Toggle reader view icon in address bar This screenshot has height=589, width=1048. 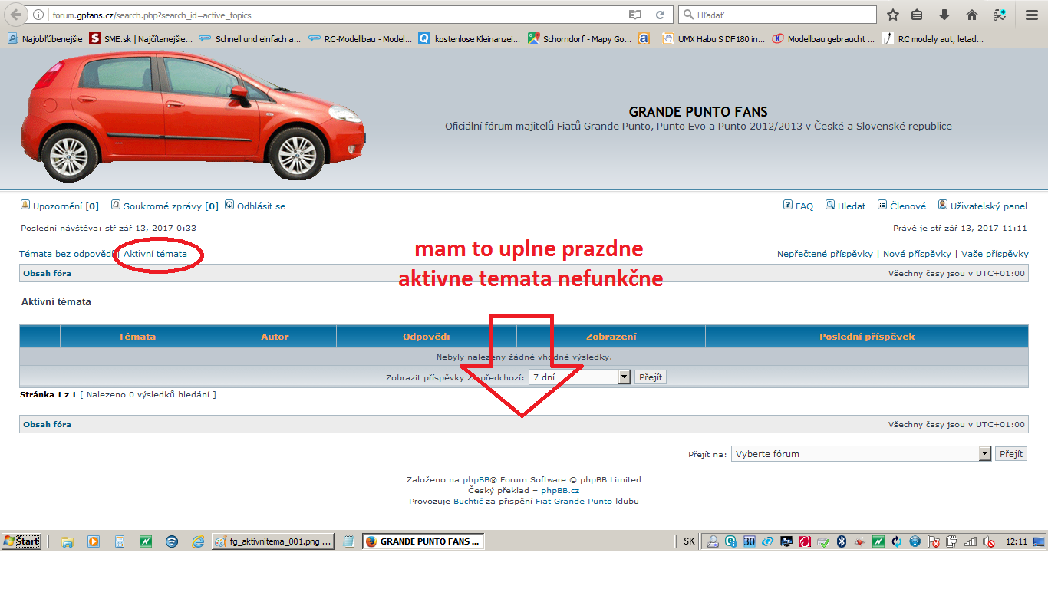pyautogui.click(x=635, y=15)
